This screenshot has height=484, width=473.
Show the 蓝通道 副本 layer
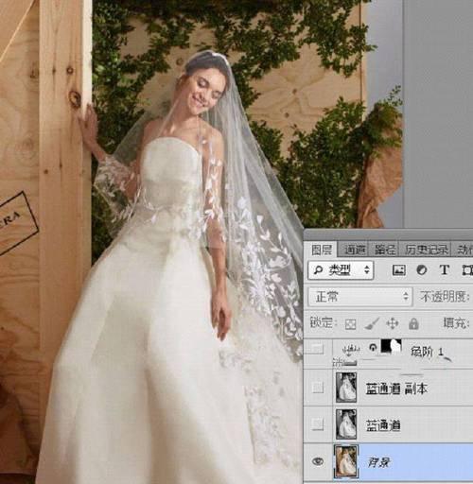318,388
